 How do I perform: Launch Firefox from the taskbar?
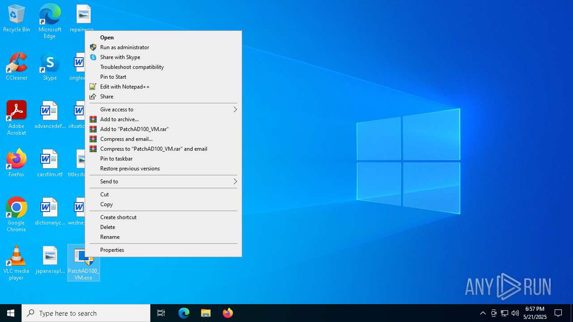227,313
